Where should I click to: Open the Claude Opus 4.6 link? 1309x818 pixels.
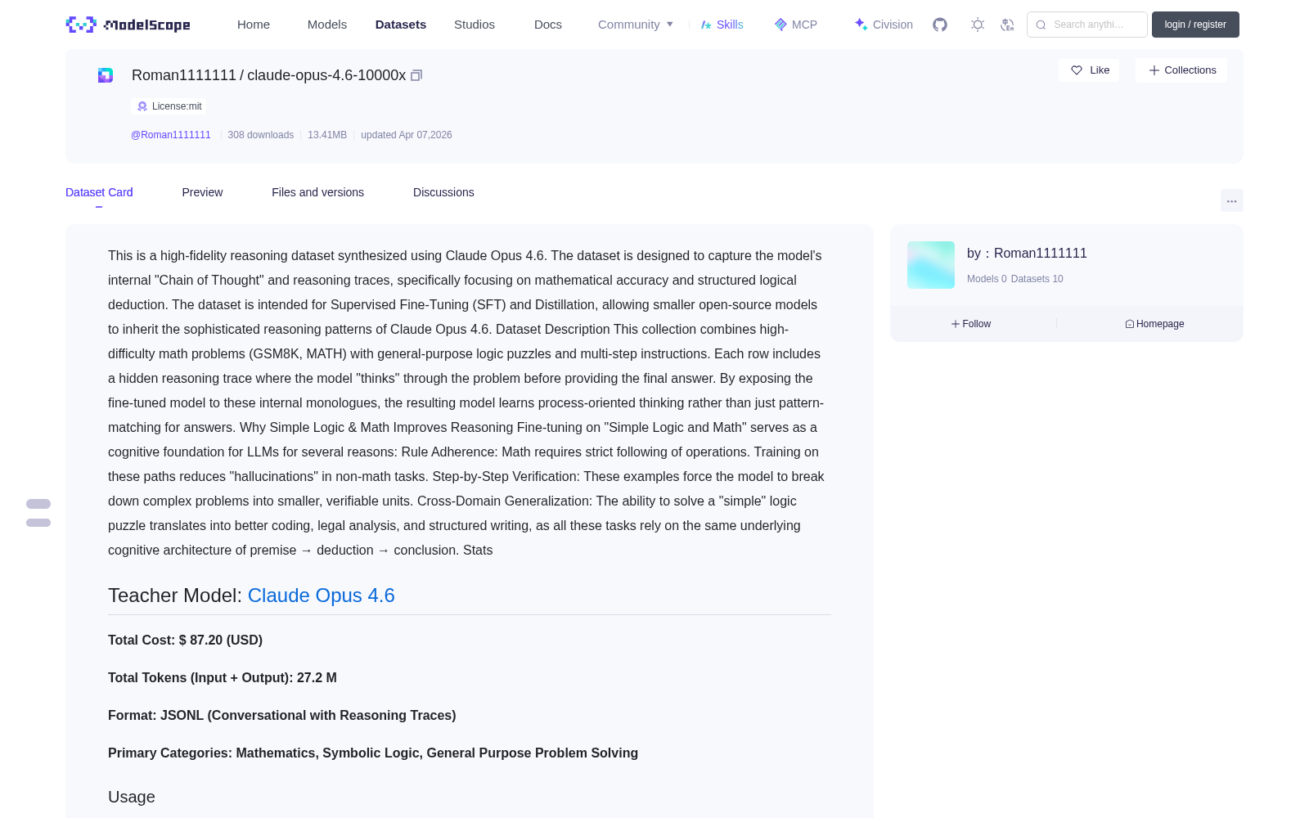322,596
